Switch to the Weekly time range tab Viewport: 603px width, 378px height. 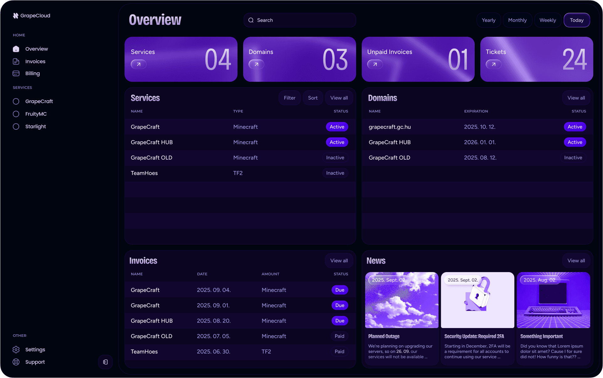(x=547, y=20)
